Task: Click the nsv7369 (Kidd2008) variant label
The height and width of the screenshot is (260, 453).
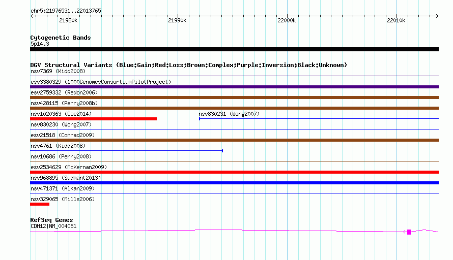Action: (58, 71)
